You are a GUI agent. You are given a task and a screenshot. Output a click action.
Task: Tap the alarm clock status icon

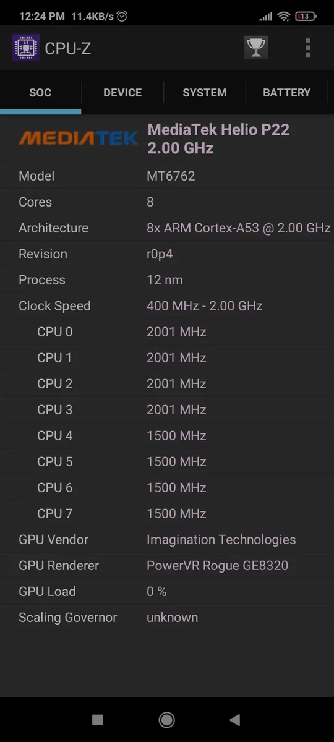point(122,17)
